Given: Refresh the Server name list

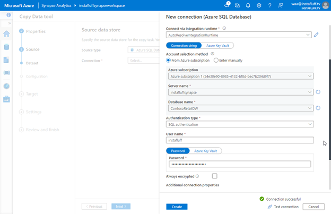Looking at the screenshot, I should tap(318, 92).
